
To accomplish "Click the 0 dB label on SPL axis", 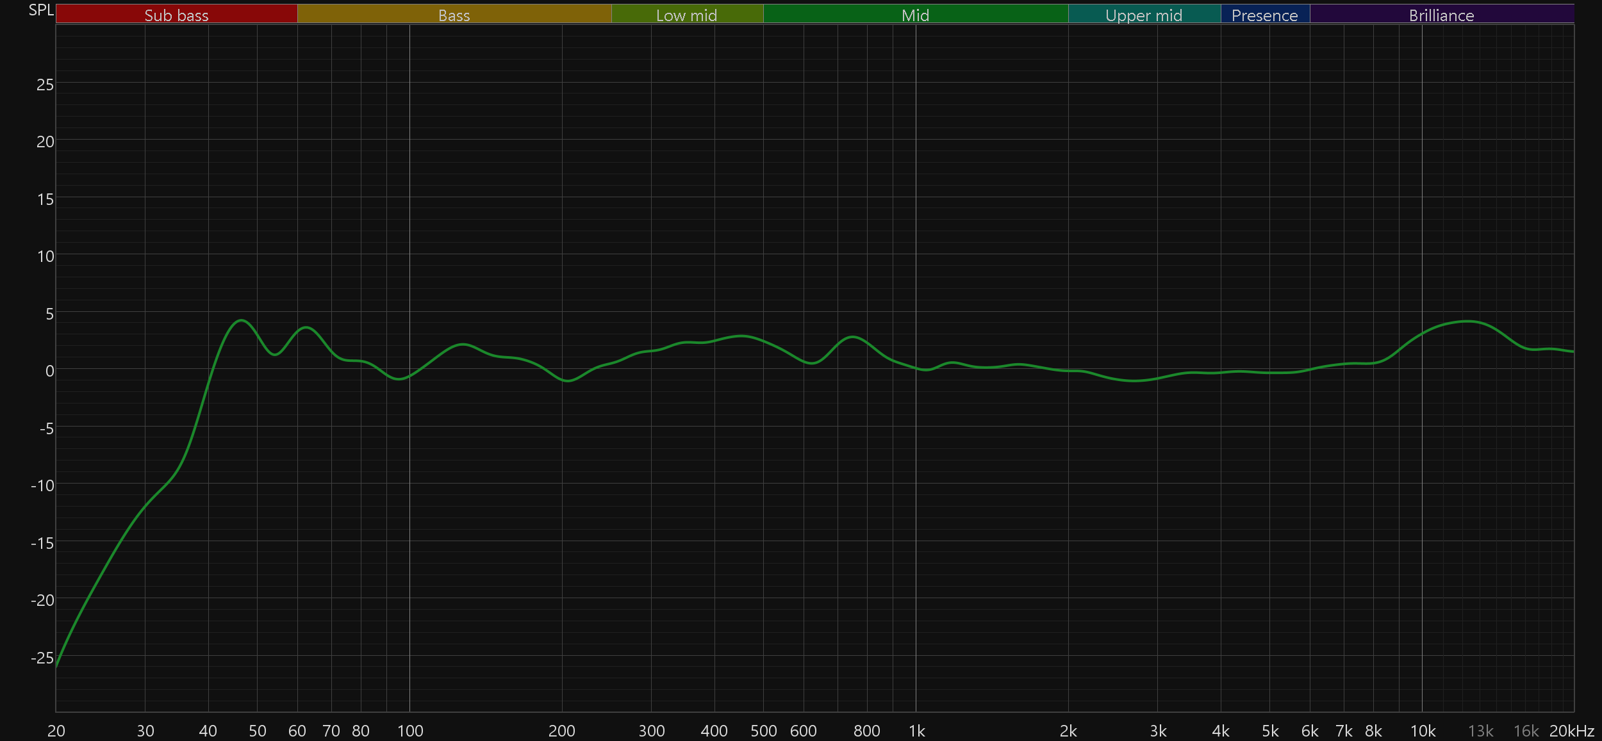I will point(49,371).
